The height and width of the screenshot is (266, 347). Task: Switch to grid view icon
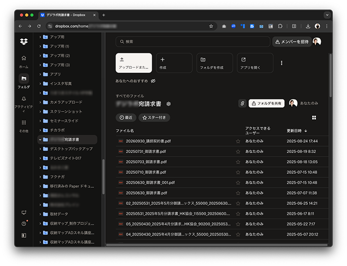click(314, 117)
